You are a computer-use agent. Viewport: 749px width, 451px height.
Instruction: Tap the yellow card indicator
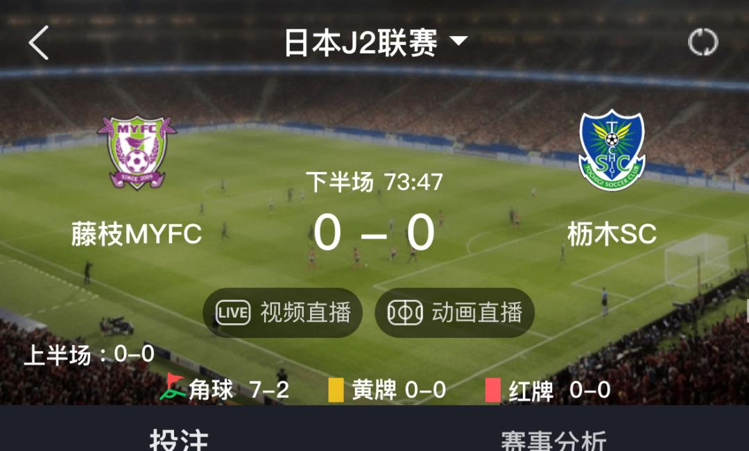(336, 390)
